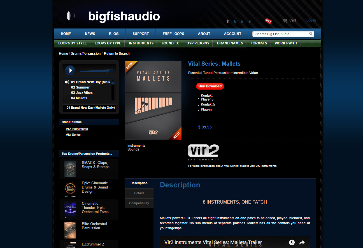
Task: Switch currency to US dollar symbol
Action: pyautogui.click(x=227, y=21)
